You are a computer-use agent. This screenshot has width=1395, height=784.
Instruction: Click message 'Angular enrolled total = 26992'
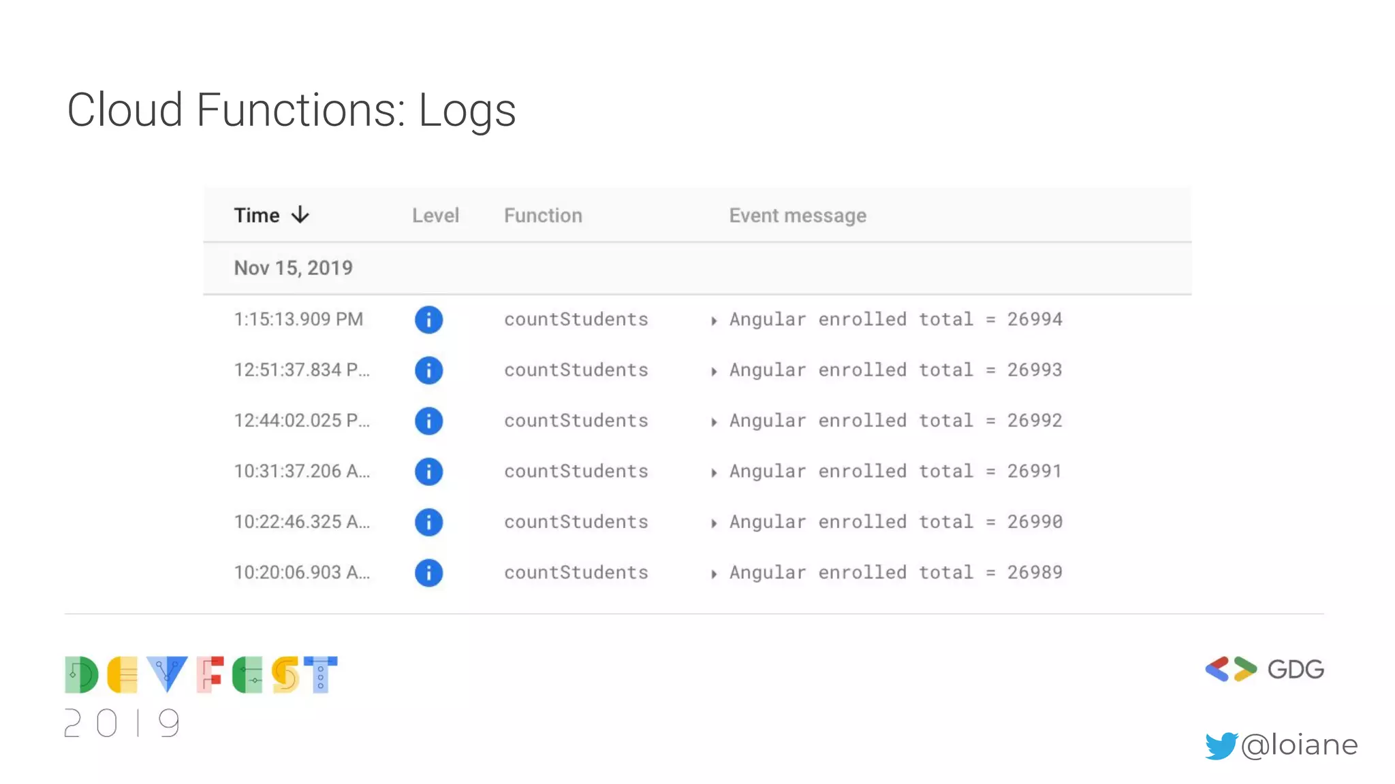tap(896, 421)
